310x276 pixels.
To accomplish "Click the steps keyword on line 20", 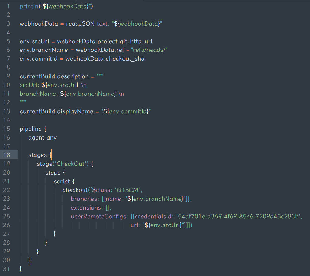I will coord(53,173).
